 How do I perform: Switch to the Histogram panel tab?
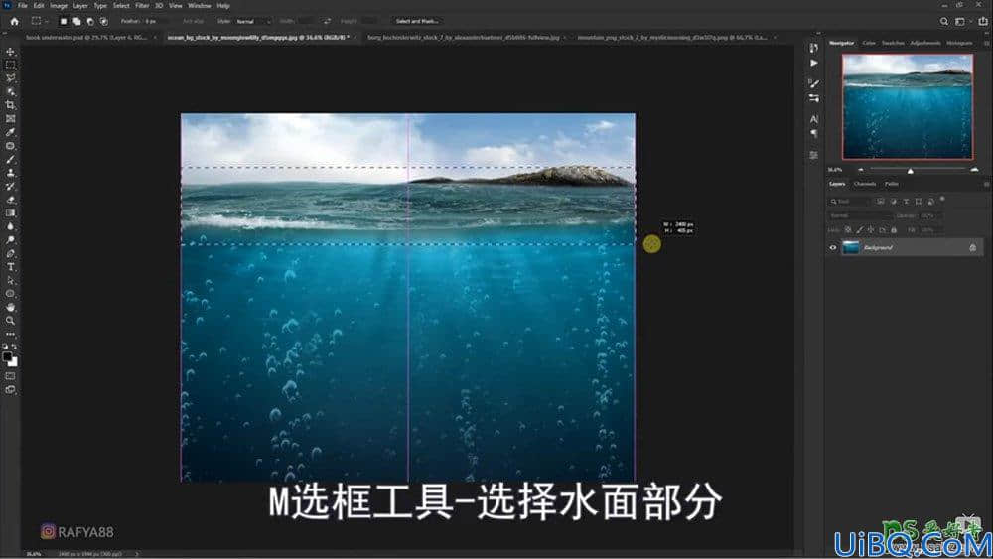959,43
